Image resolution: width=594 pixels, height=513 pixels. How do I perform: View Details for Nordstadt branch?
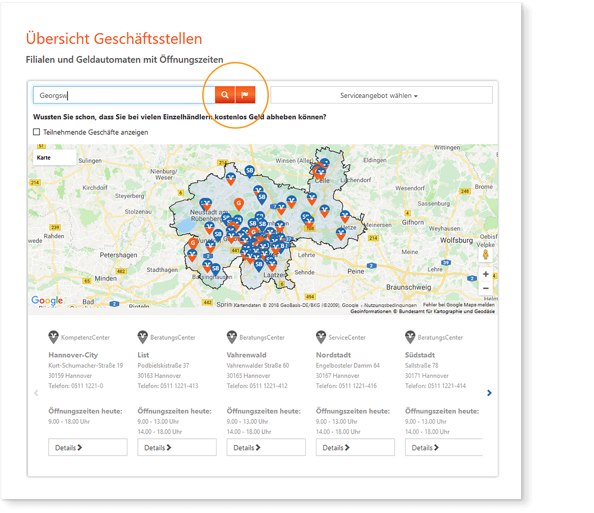click(355, 447)
